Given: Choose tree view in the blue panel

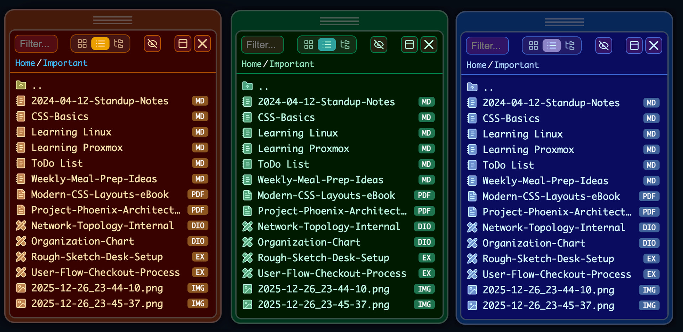Looking at the screenshot, I should [x=570, y=46].
